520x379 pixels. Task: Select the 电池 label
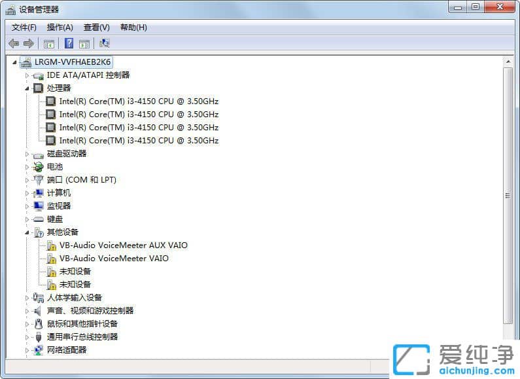point(55,167)
